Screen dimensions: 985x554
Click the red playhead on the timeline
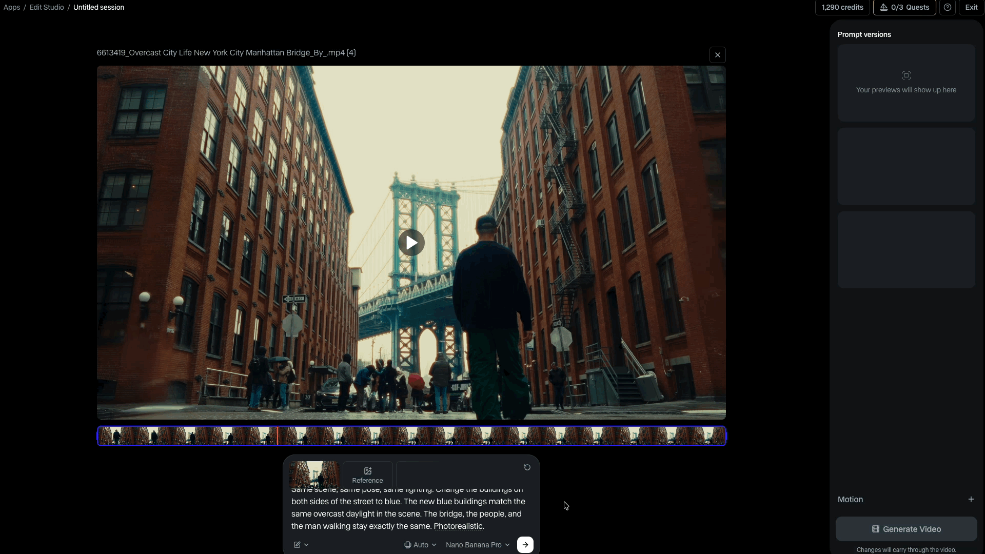tap(278, 436)
